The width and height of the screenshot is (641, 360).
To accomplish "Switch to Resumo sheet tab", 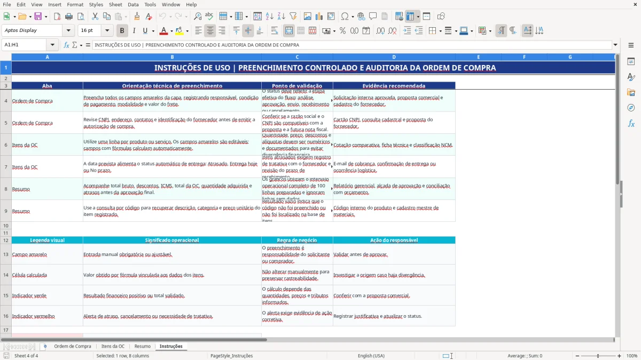I will 143,347.
